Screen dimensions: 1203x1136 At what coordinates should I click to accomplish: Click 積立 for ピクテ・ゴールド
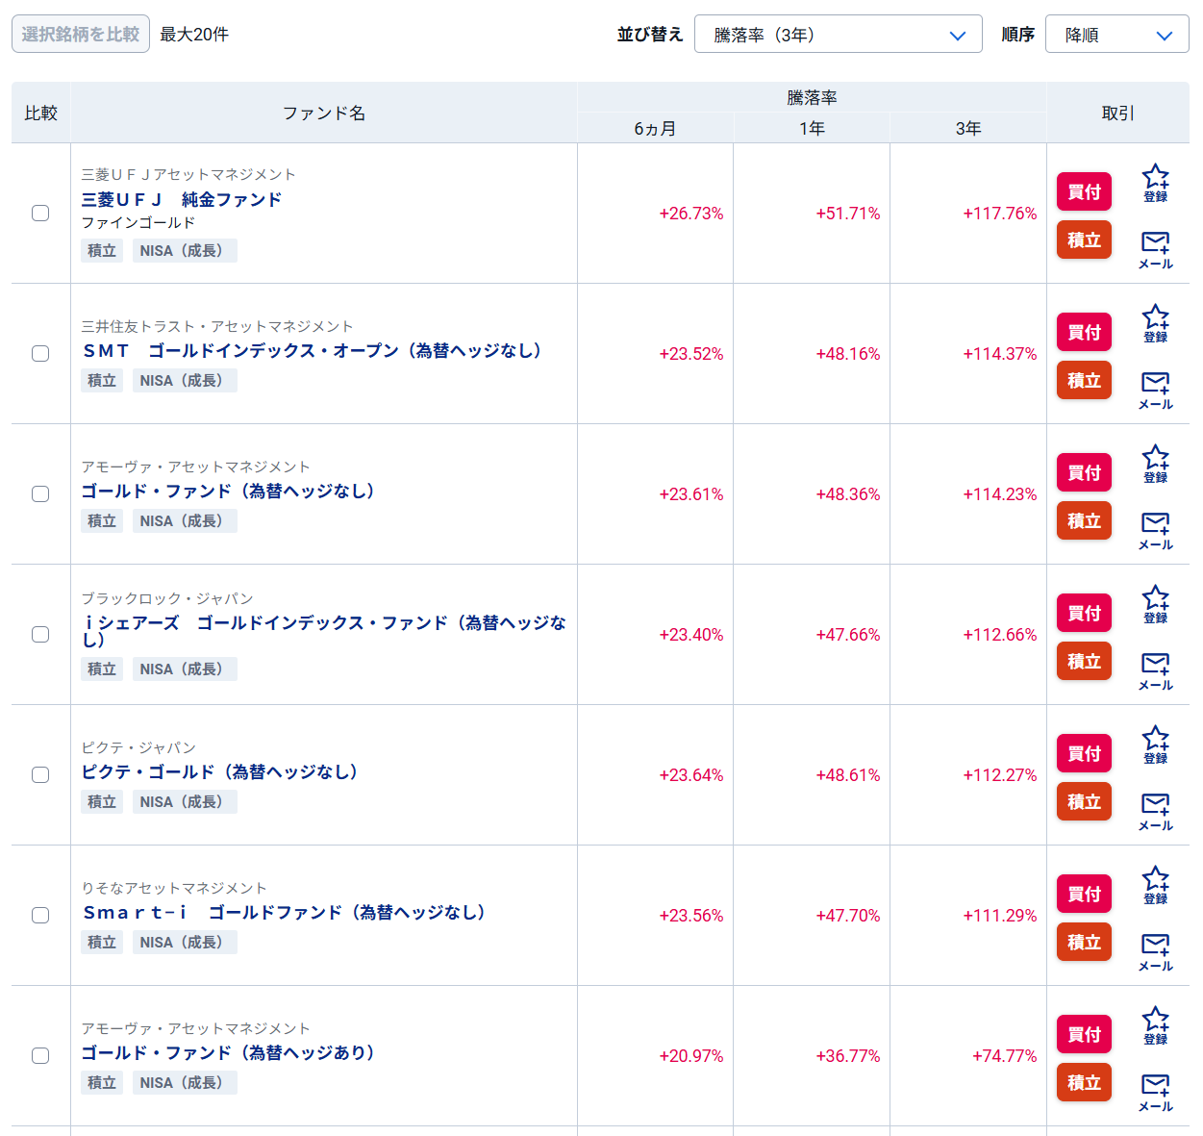point(1084,801)
